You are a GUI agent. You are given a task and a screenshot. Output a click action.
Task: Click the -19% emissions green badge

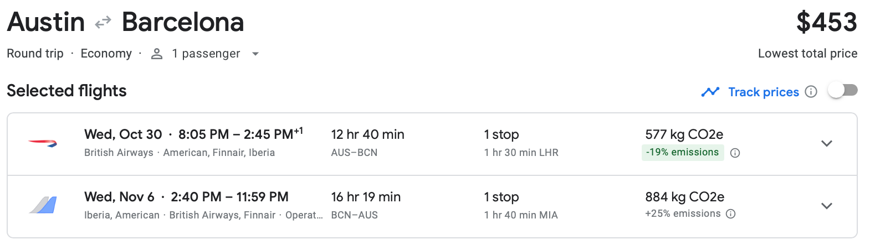point(682,152)
